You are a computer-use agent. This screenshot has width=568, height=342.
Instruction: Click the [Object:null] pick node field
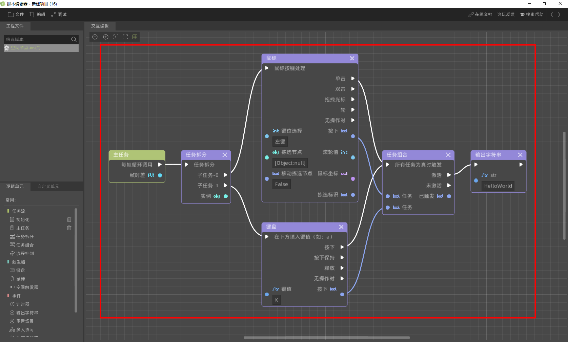tap(290, 163)
